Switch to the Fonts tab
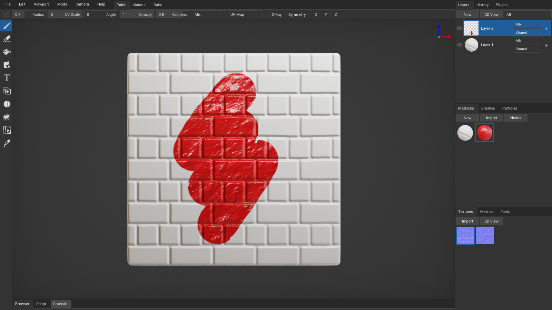Image resolution: width=552 pixels, height=310 pixels. (505, 211)
